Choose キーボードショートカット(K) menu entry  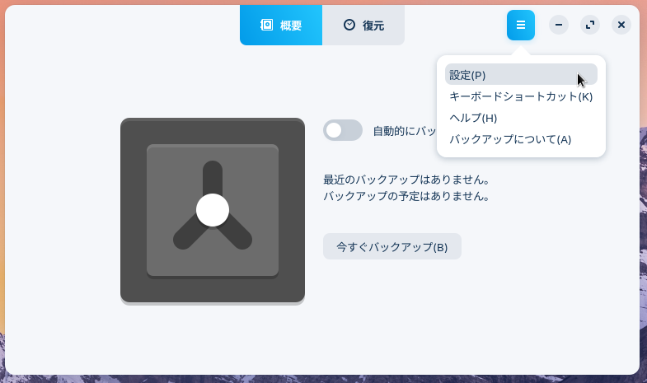pyautogui.click(x=521, y=96)
